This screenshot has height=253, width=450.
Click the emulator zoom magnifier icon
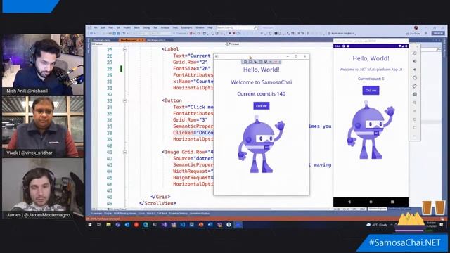click(415, 103)
